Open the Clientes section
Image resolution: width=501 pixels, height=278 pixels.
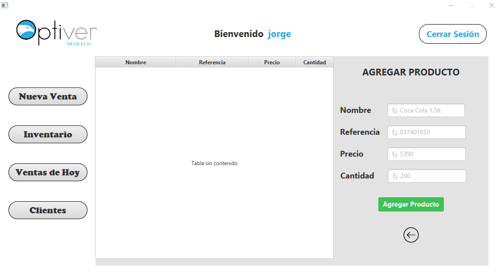pos(48,210)
